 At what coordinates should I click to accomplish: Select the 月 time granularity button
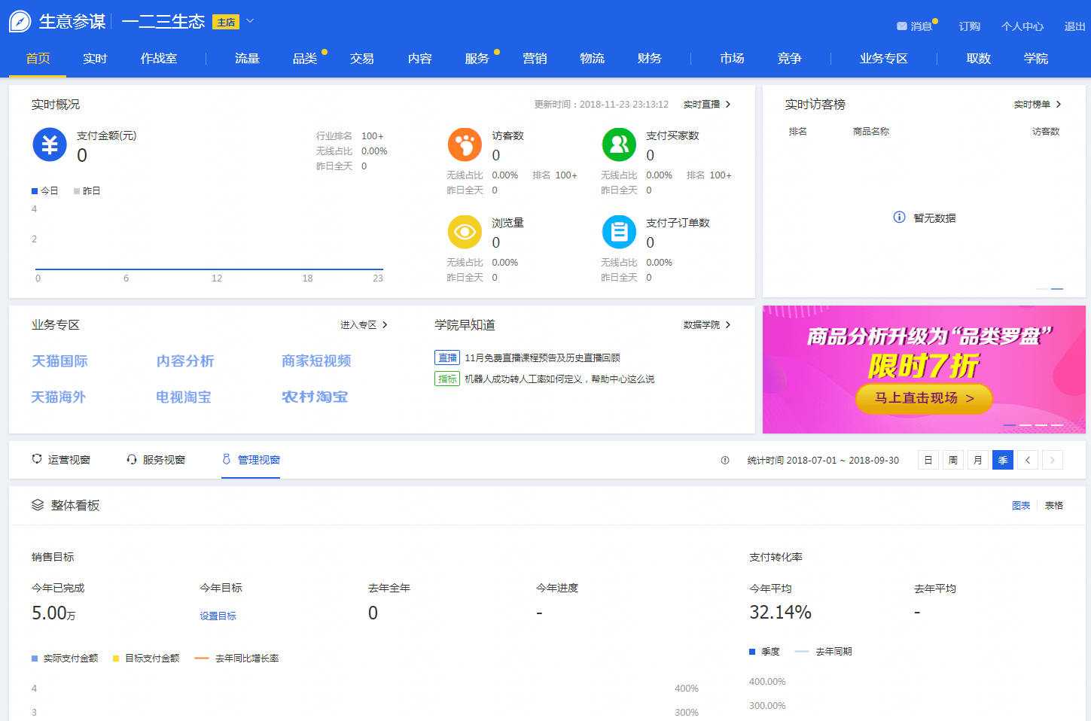pos(978,460)
